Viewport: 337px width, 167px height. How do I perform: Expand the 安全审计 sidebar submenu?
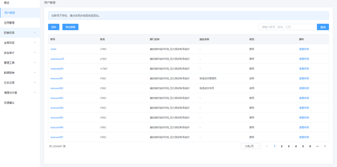20,53
